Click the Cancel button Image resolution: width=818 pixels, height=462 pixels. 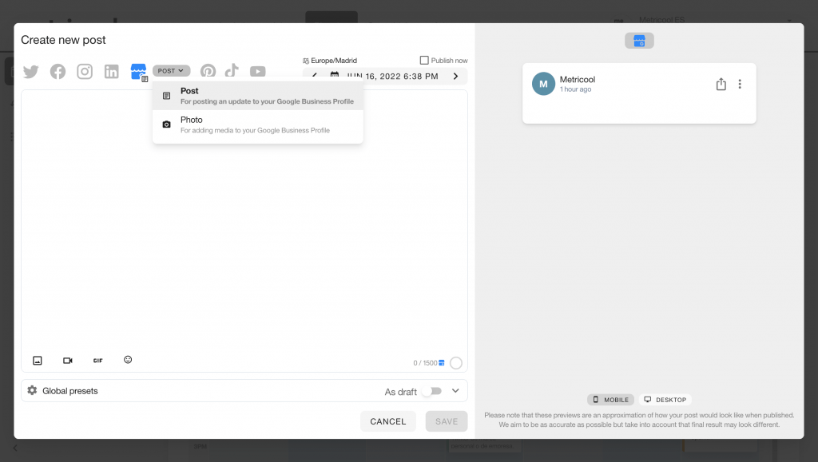388,421
